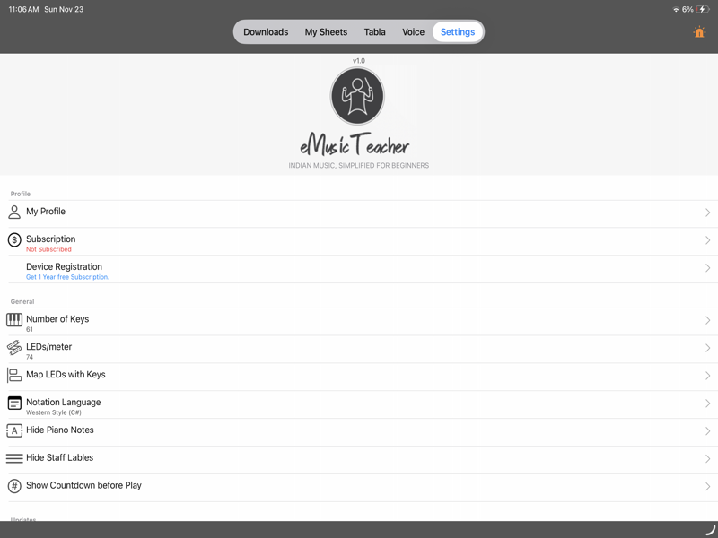The width and height of the screenshot is (718, 538).
Task: Open the notification bell at top right
Action: [698, 31]
